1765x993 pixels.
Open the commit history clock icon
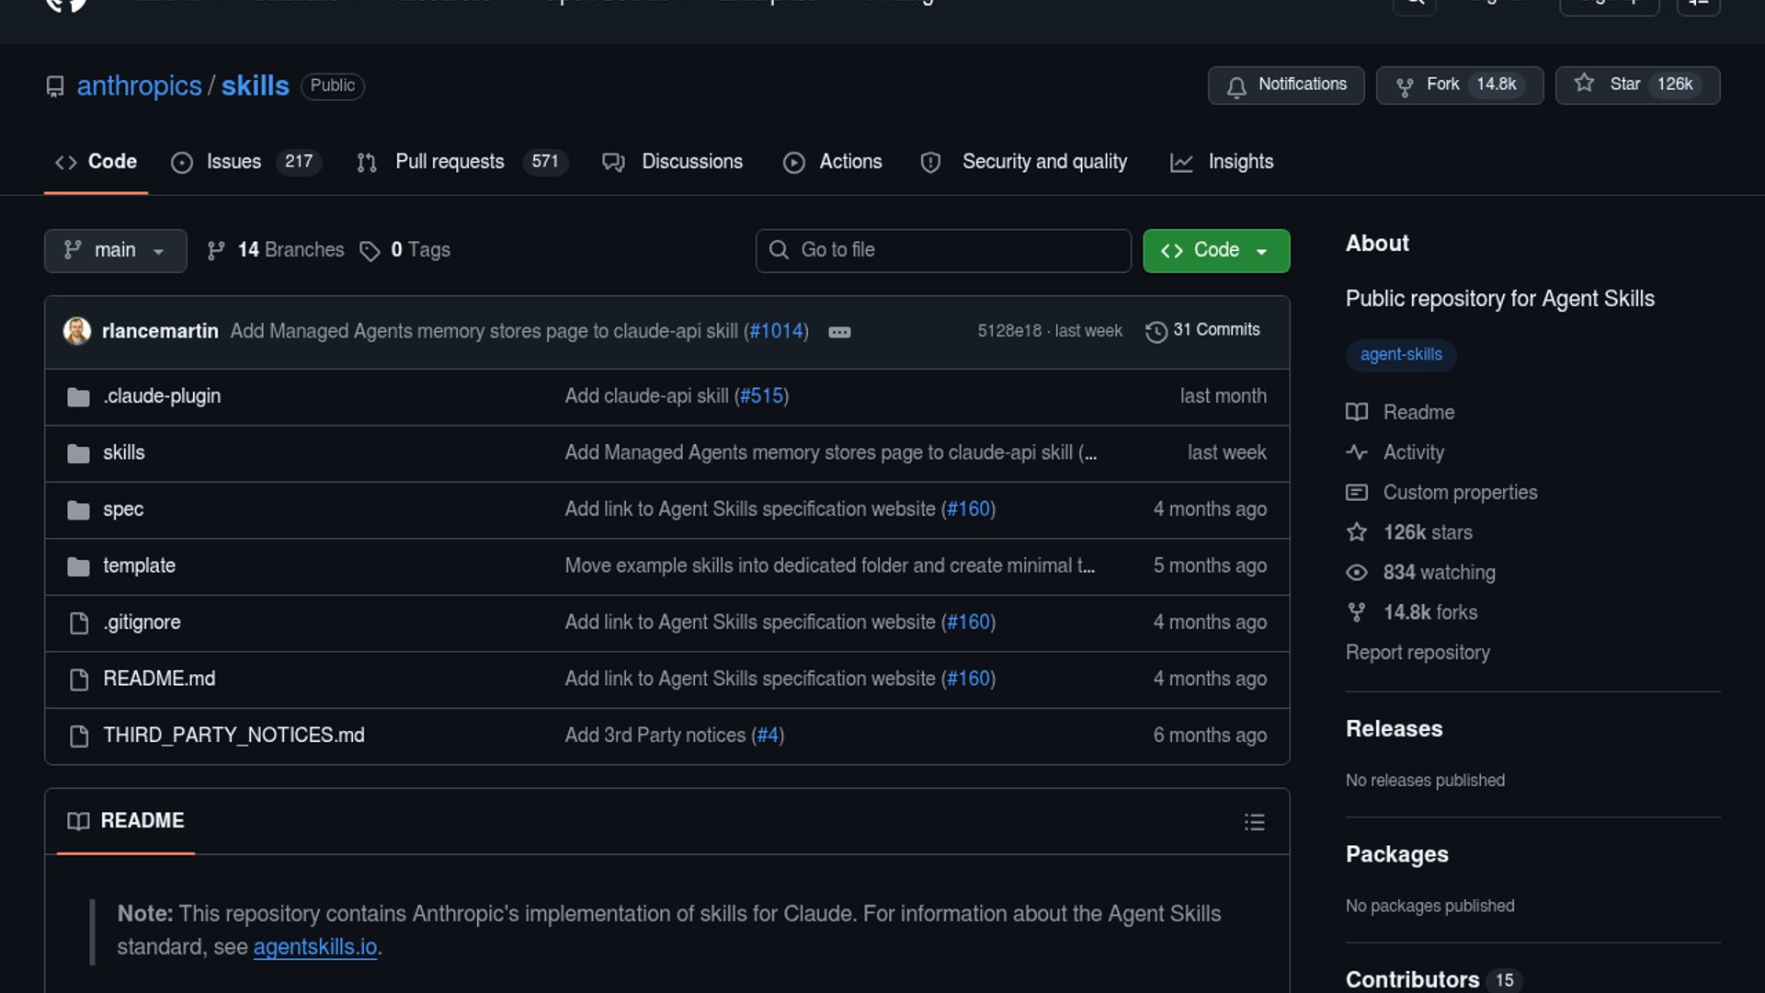(1156, 331)
